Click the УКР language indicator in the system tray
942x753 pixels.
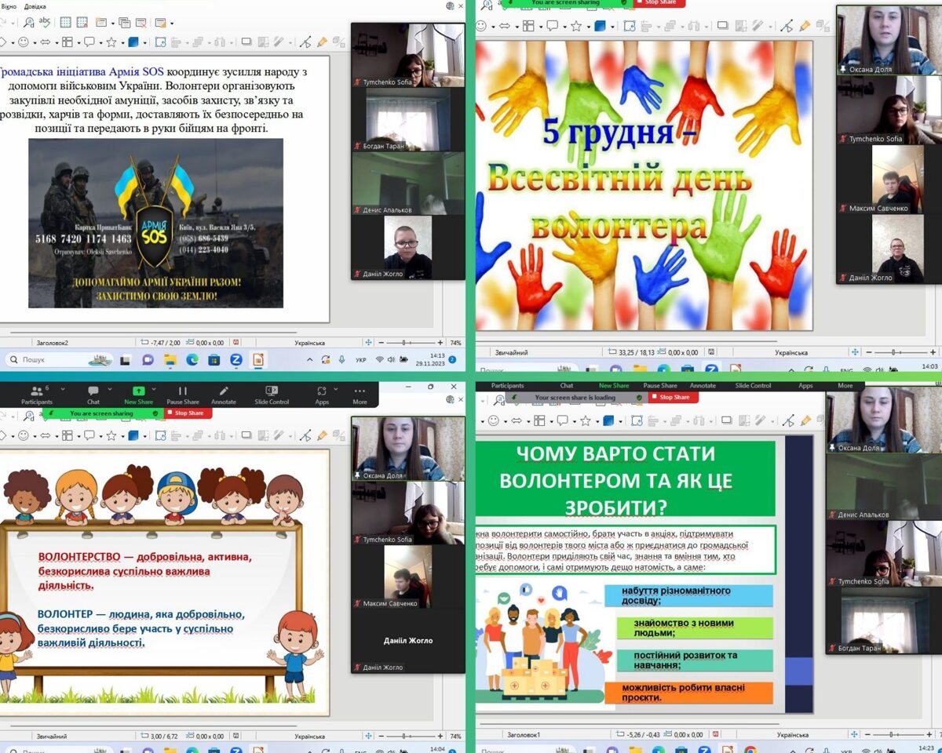point(360,360)
